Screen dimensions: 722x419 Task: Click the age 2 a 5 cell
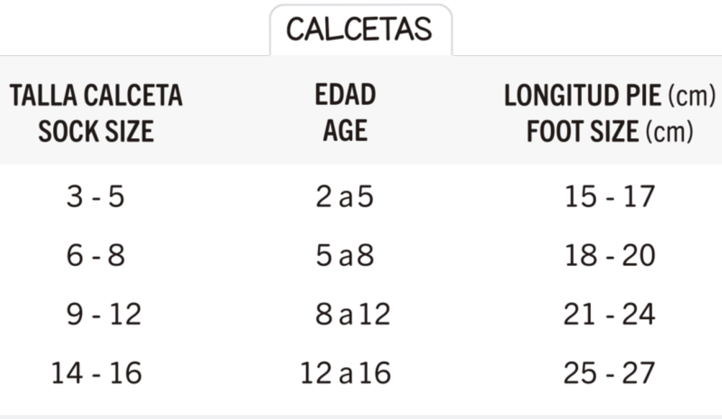point(344,198)
